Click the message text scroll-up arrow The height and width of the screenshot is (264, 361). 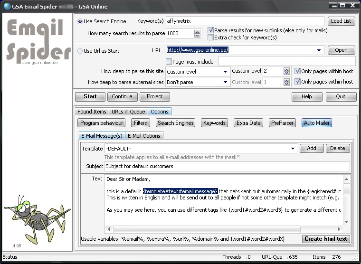(346, 179)
